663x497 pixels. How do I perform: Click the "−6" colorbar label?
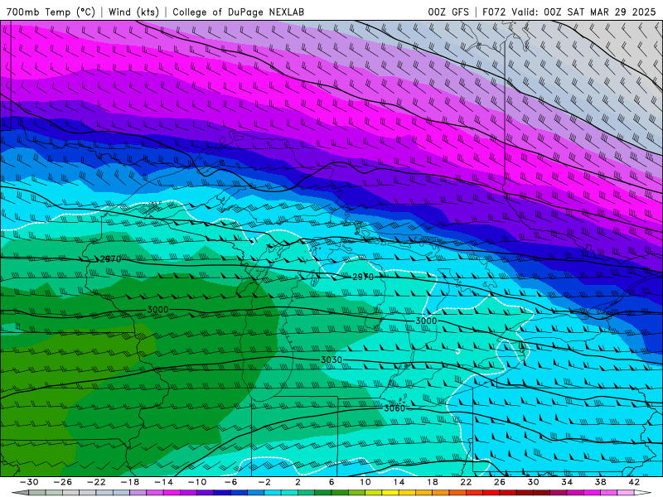tap(230, 482)
